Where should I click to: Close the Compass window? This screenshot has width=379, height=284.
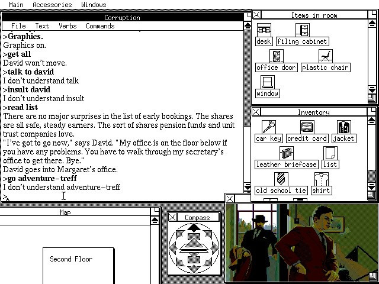coord(172,217)
